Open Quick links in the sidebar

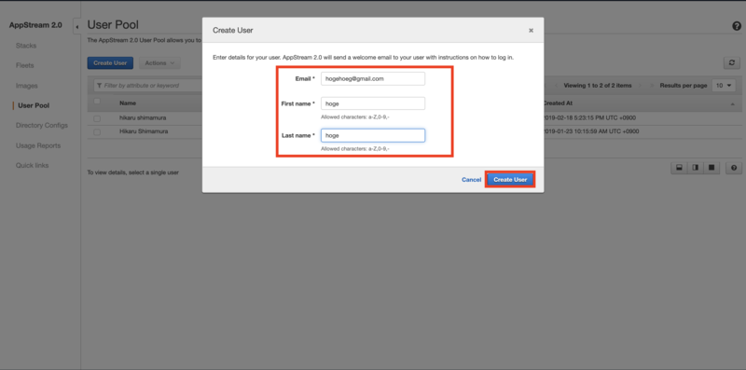click(x=33, y=166)
